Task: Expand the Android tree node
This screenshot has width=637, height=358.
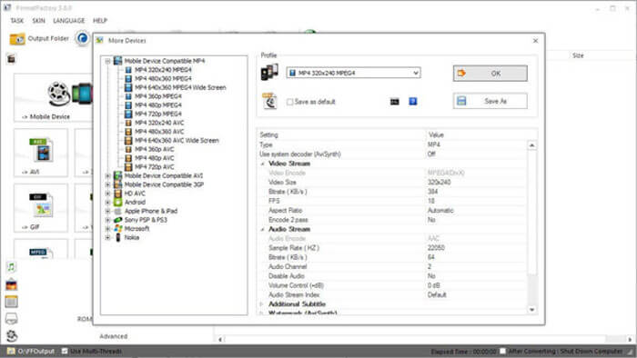Action: (x=107, y=203)
